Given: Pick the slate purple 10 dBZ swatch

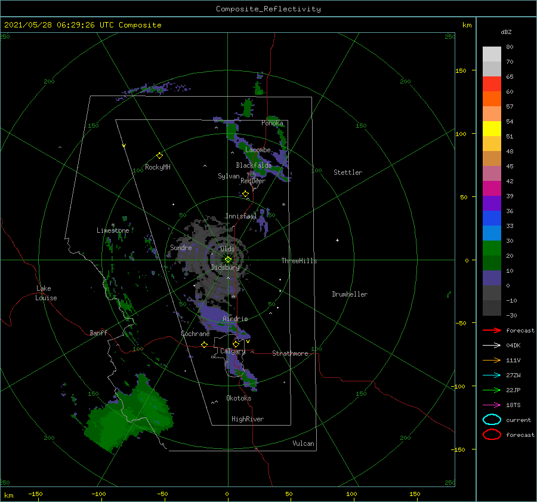Looking at the screenshot, I should click(x=492, y=278).
